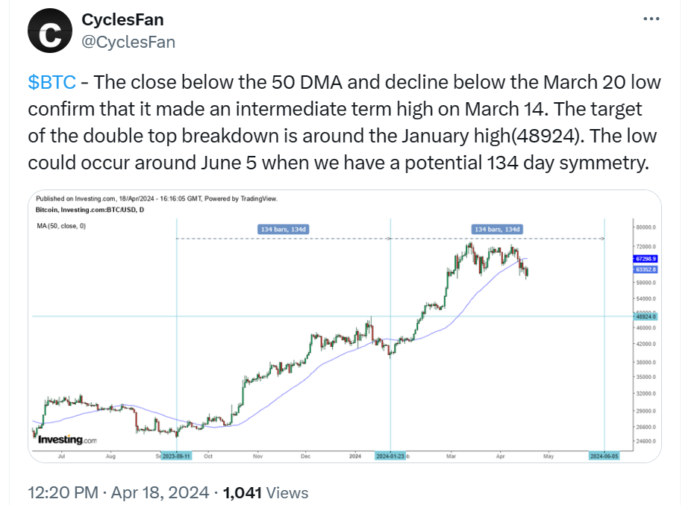This screenshot has width=697, height=505.
Task: Click the MA(50, close, 0) indicator label
Action: 60,225
